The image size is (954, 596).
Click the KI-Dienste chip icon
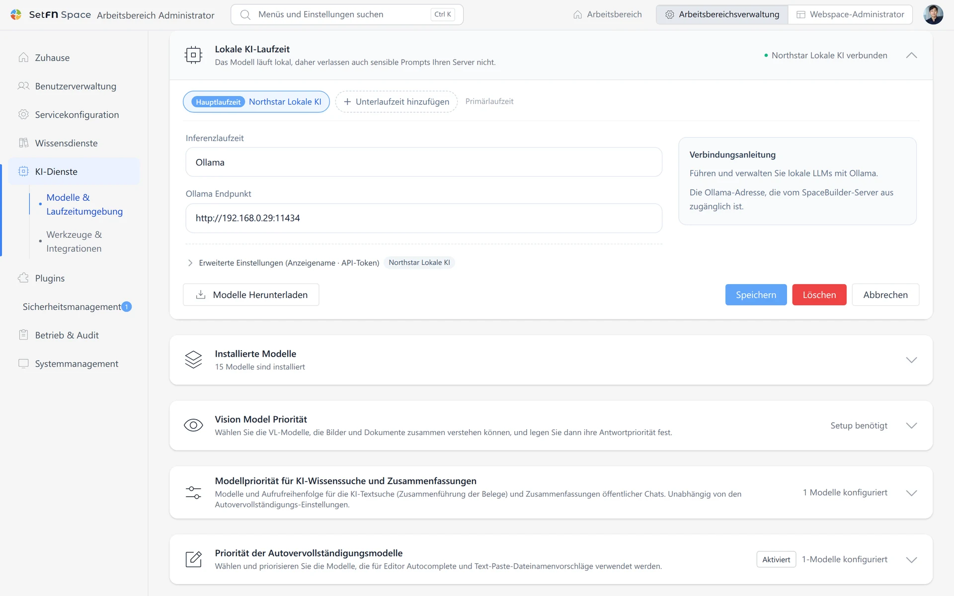tap(23, 171)
